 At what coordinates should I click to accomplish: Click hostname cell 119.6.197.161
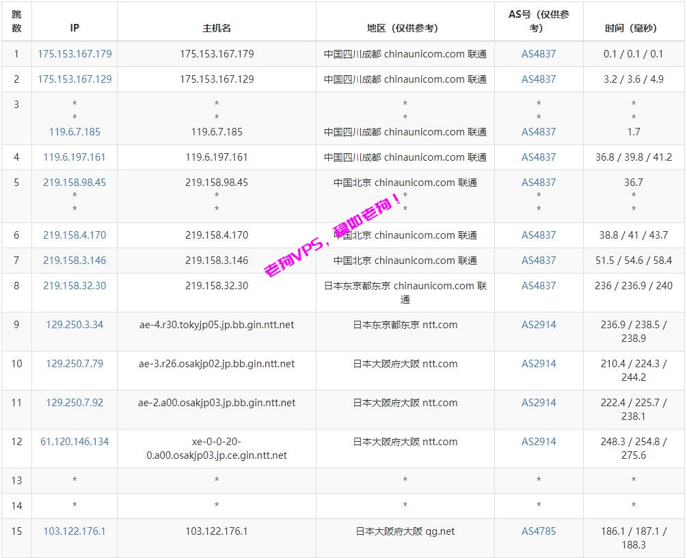pyautogui.click(x=217, y=157)
